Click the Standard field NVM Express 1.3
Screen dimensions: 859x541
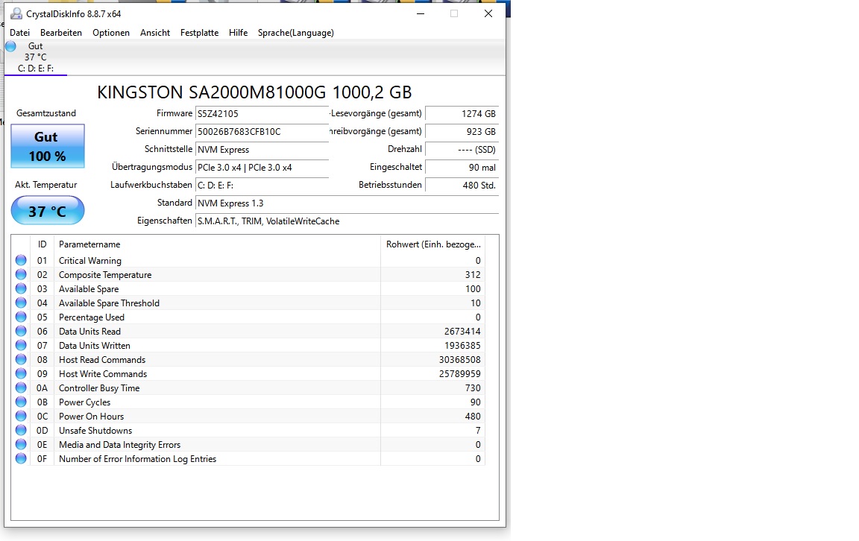click(x=347, y=203)
